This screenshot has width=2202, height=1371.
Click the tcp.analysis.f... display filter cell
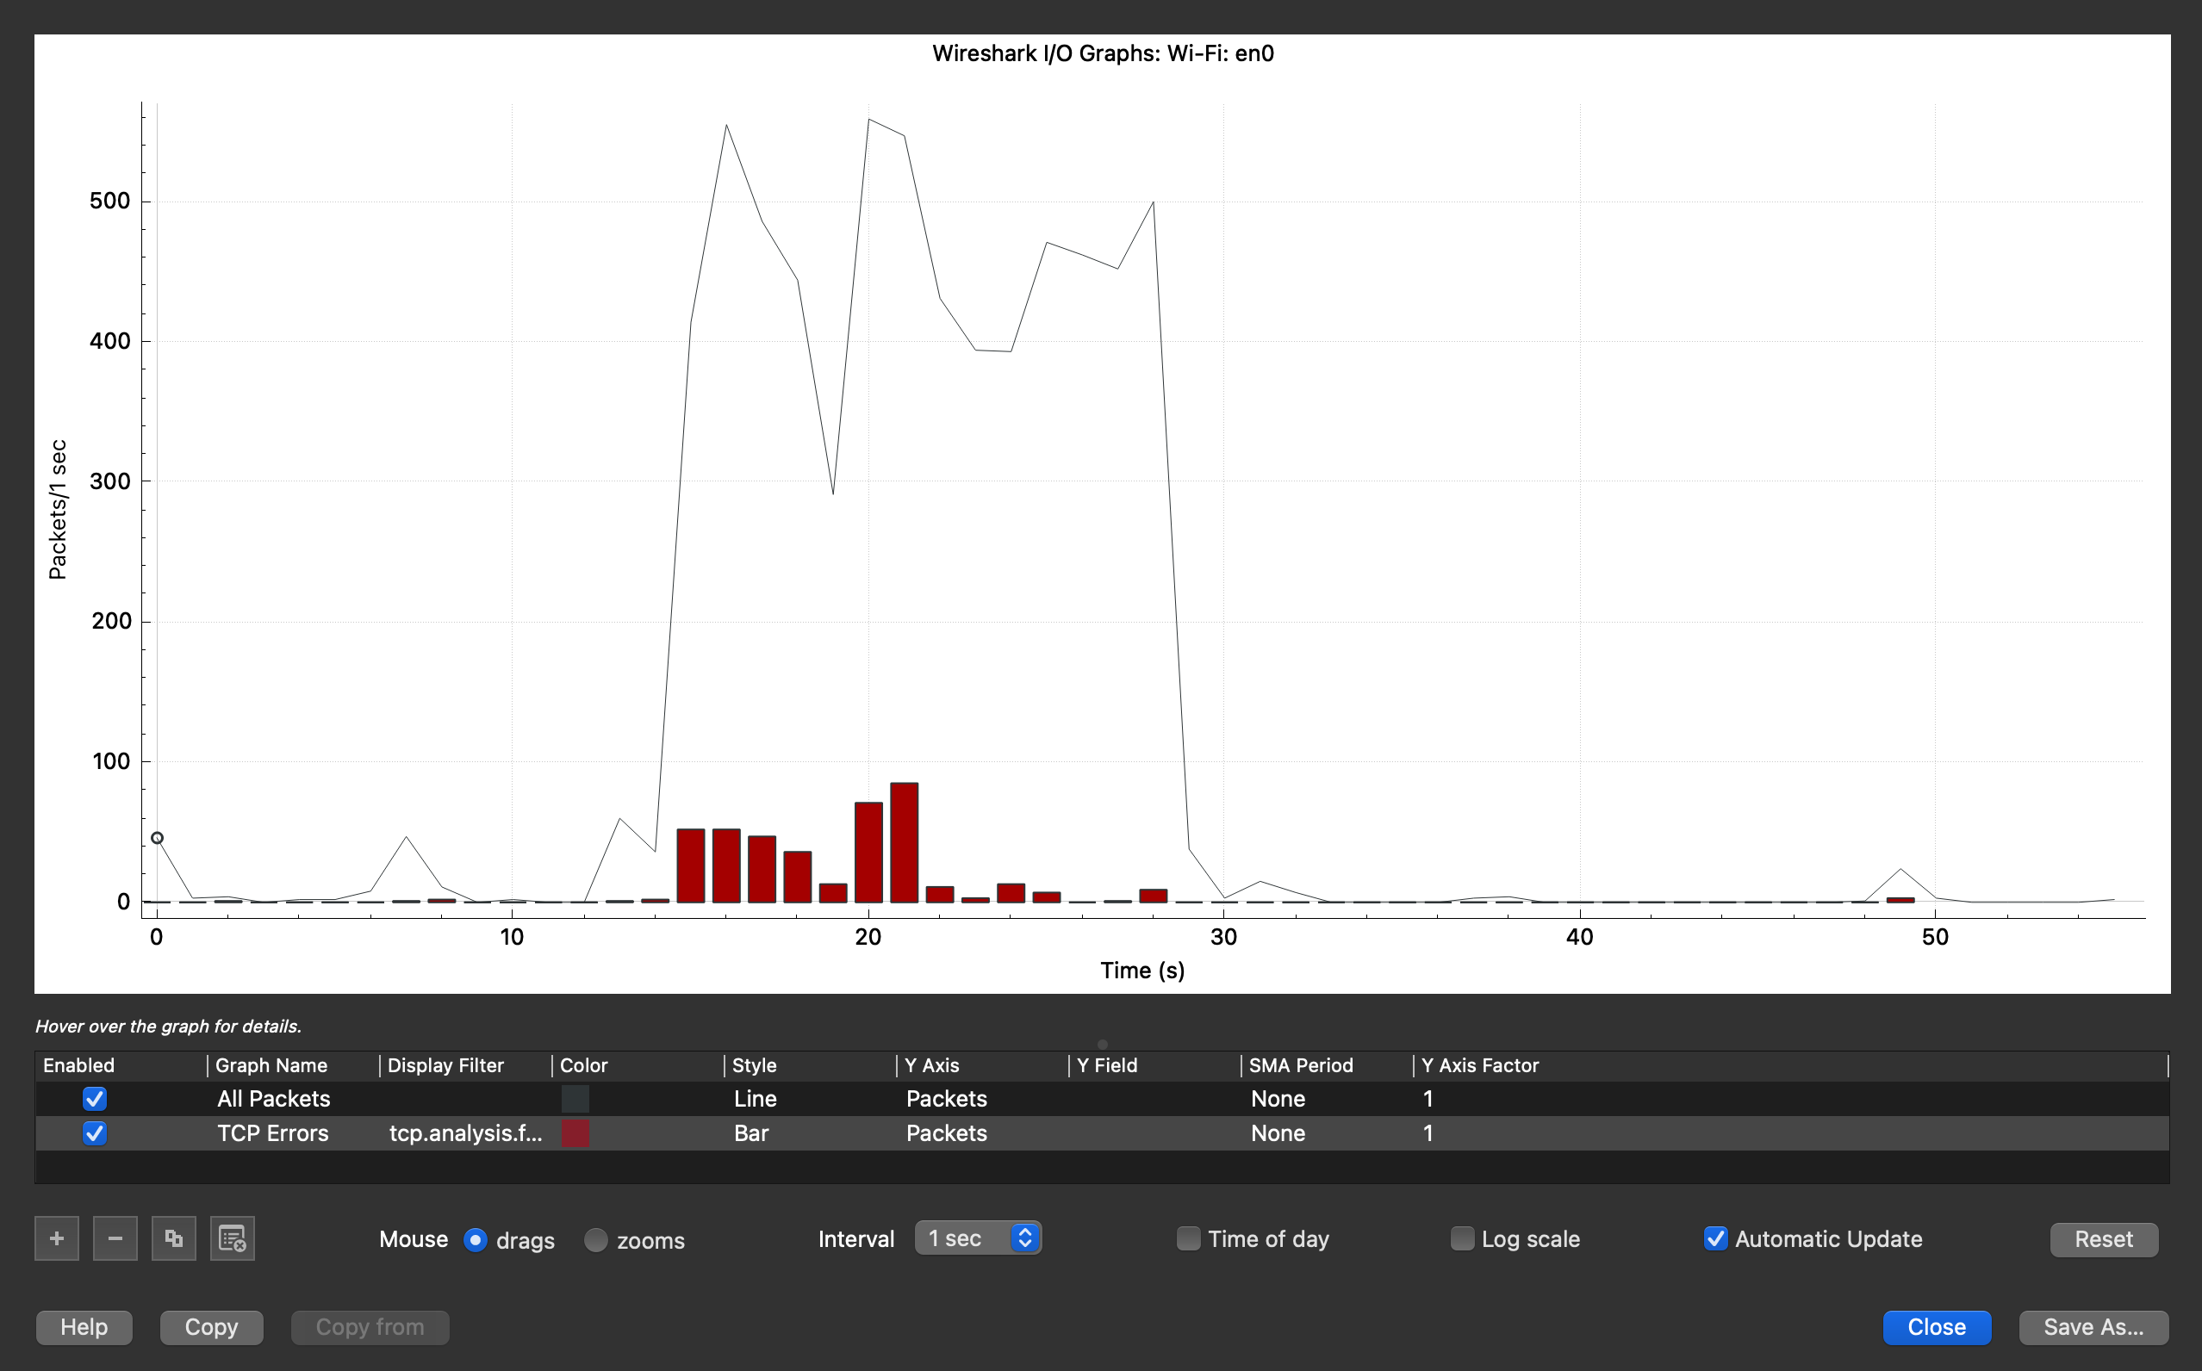pos(465,1133)
